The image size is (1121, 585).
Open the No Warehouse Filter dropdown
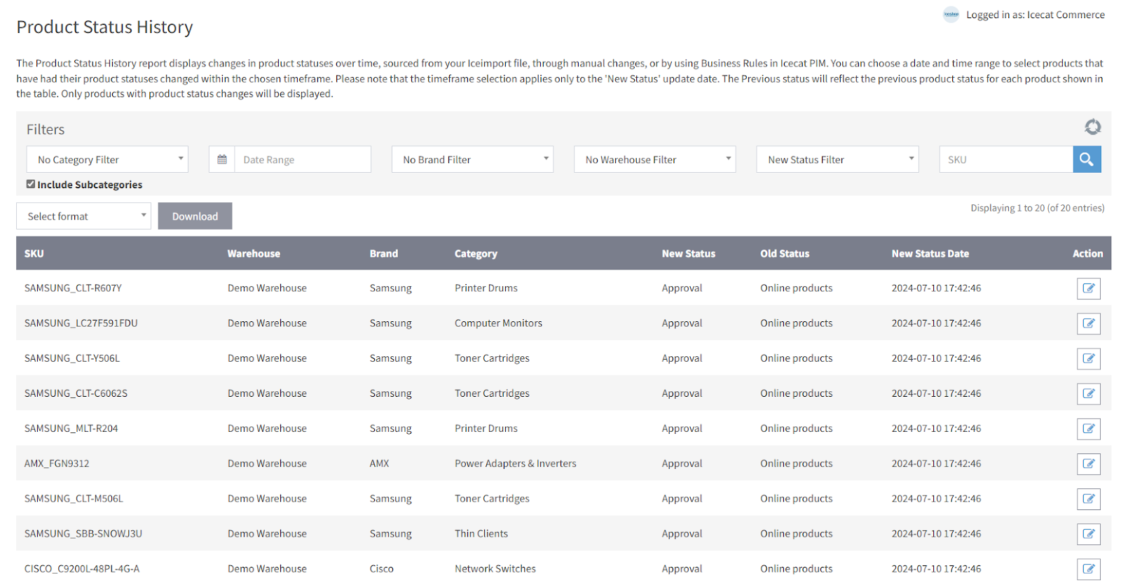coord(654,160)
